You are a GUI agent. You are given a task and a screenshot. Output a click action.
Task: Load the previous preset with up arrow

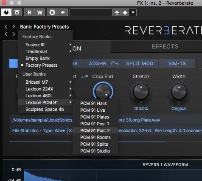tap(117, 12)
